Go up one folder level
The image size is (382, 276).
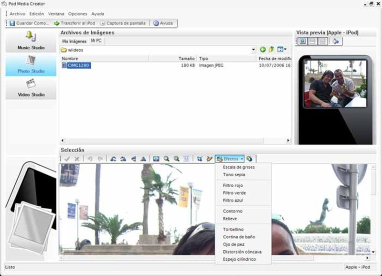click(x=271, y=50)
